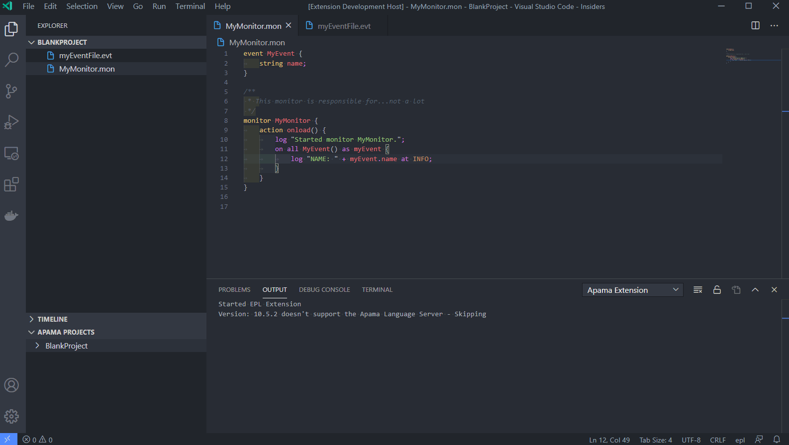Click line number 8 in the gutter
This screenshot has height=445, width=789.
coord(226,120)
